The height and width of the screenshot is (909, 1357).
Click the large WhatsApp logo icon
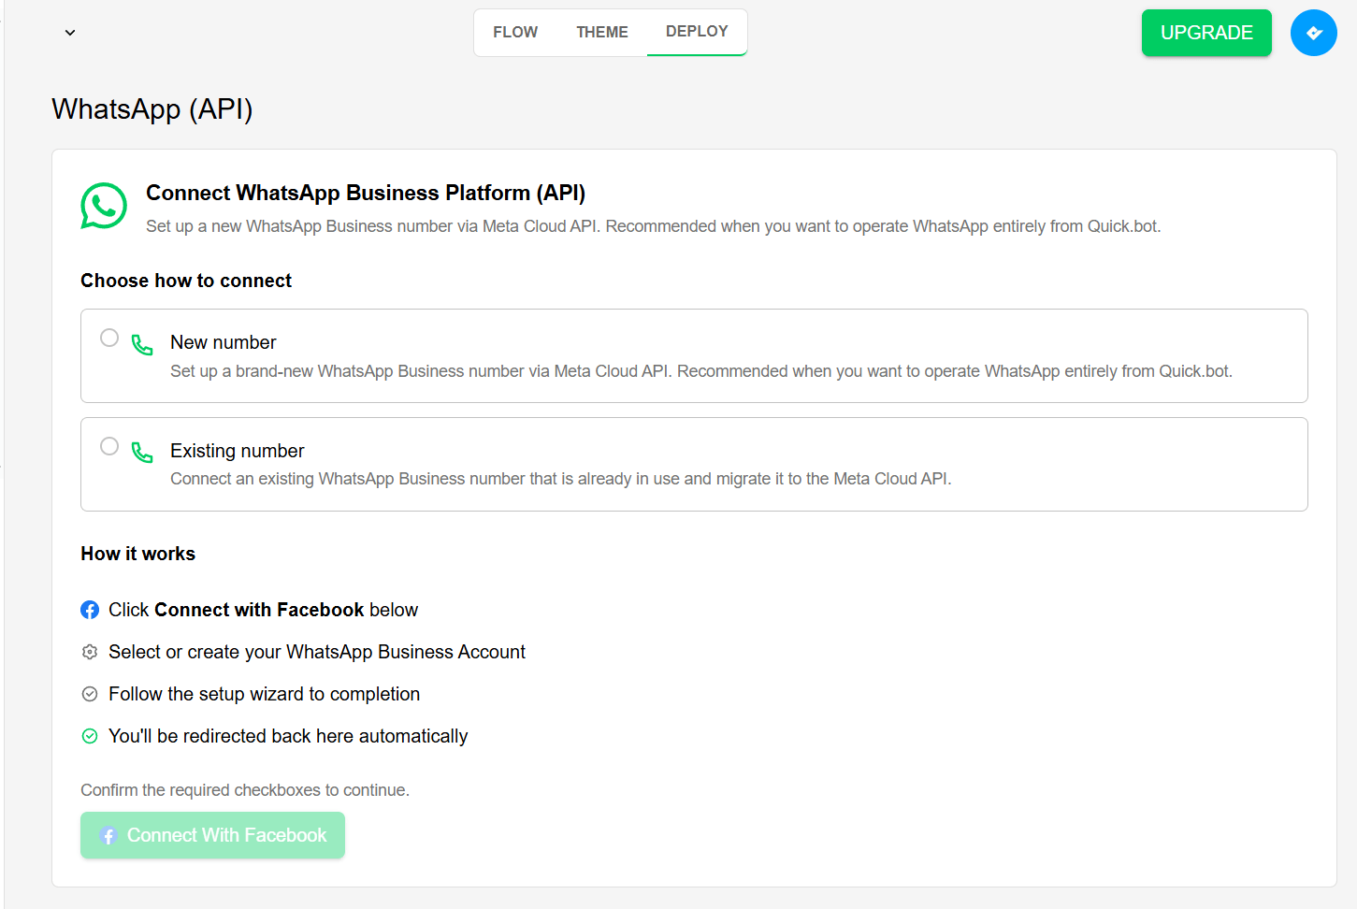click(x=104, y=206)
